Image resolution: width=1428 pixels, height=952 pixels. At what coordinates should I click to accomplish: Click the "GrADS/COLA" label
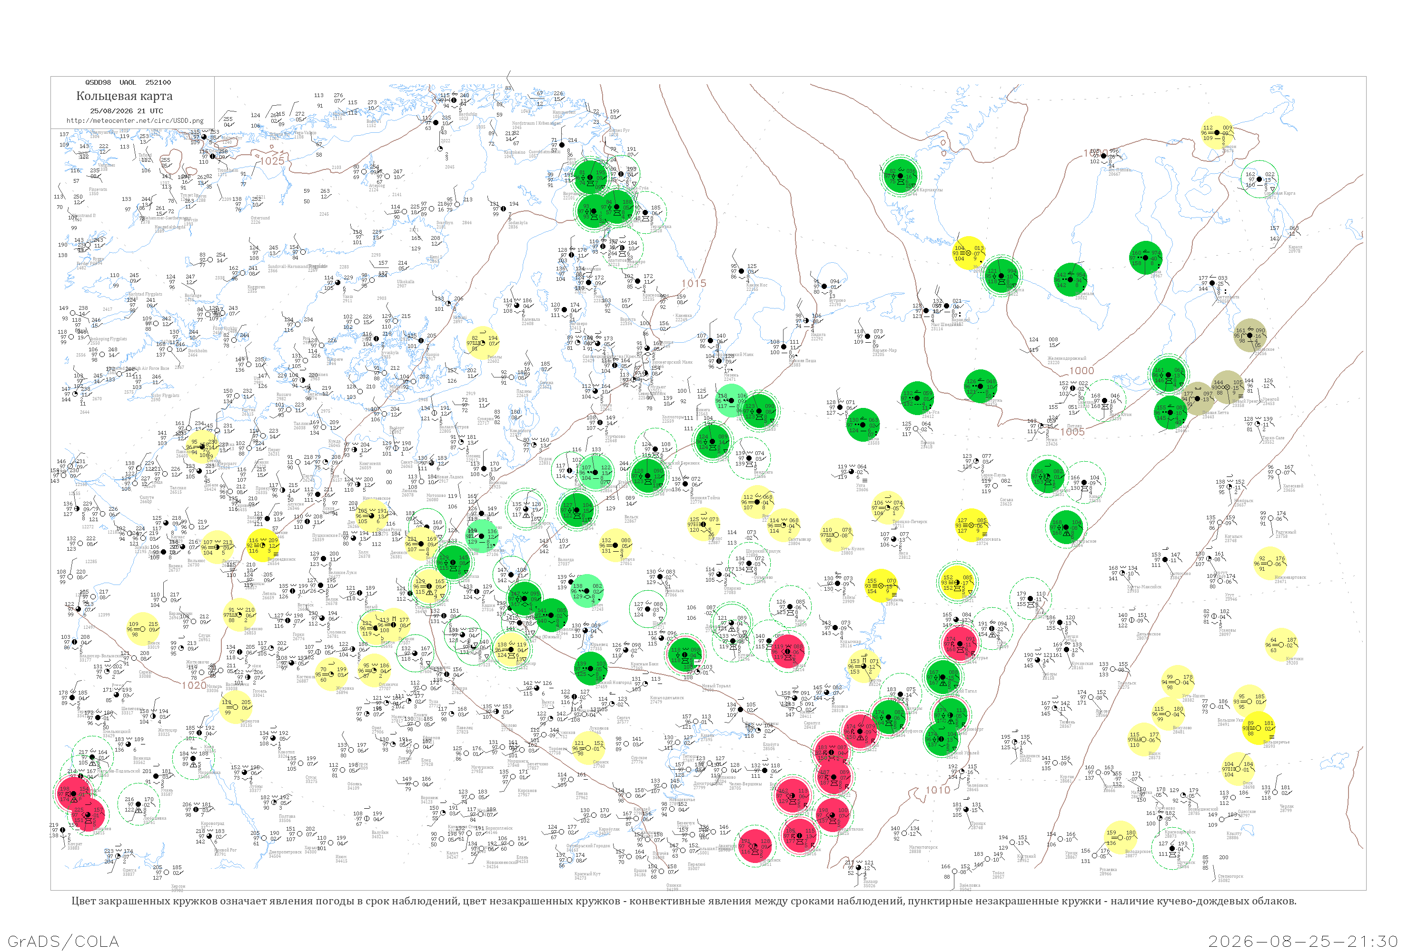(63, 941)
